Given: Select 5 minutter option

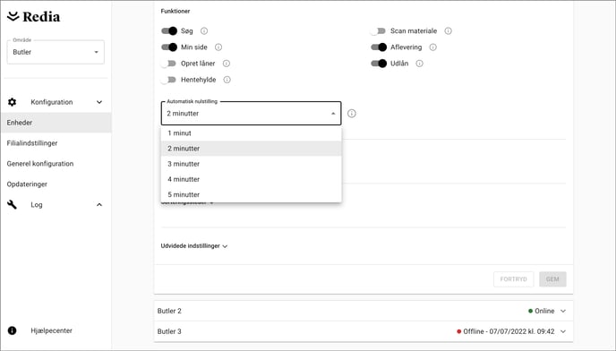Looking at the screenshot, I should point(251,194).
